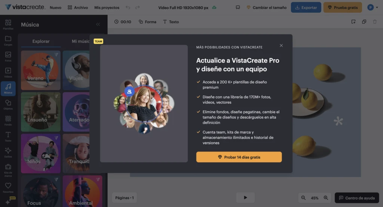Open Centro de ayuda
This screenshot has width=383, height=207.
[357, 198]
